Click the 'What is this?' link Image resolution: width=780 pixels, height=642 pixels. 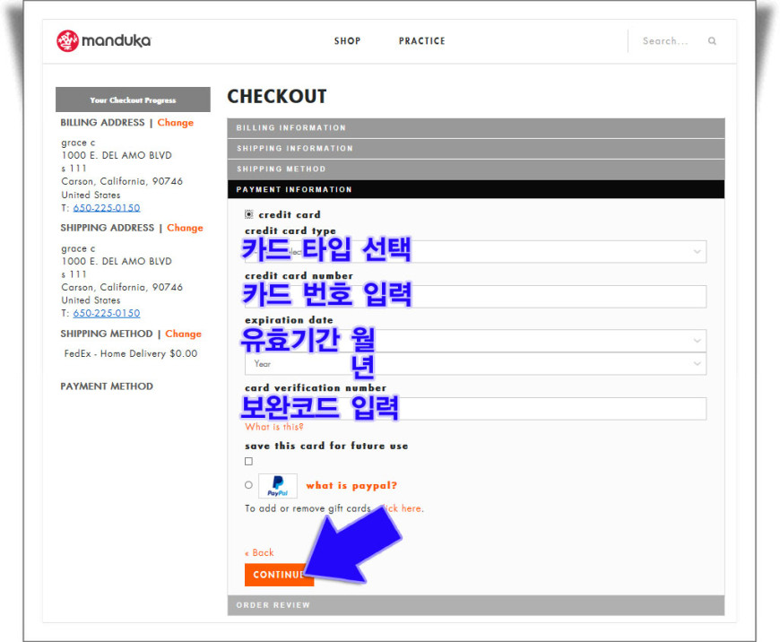point(273,427)
